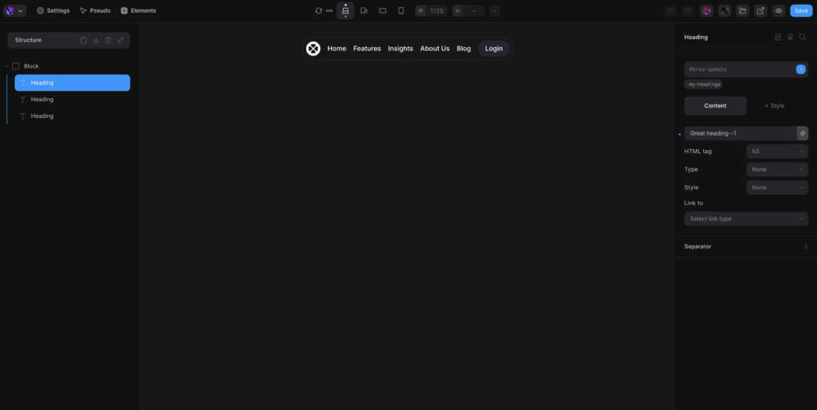Select the desktop base breakpoint icon

click(x=345, y=10)
